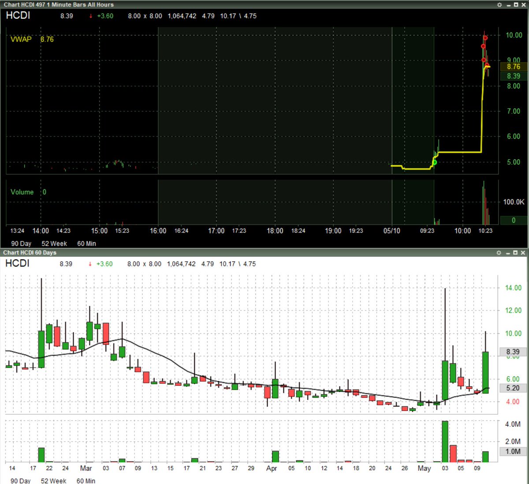The width and height of the screenshot is (529, 484).
Task: Click '09:23' time label on intraday axis
Action: 427,231
